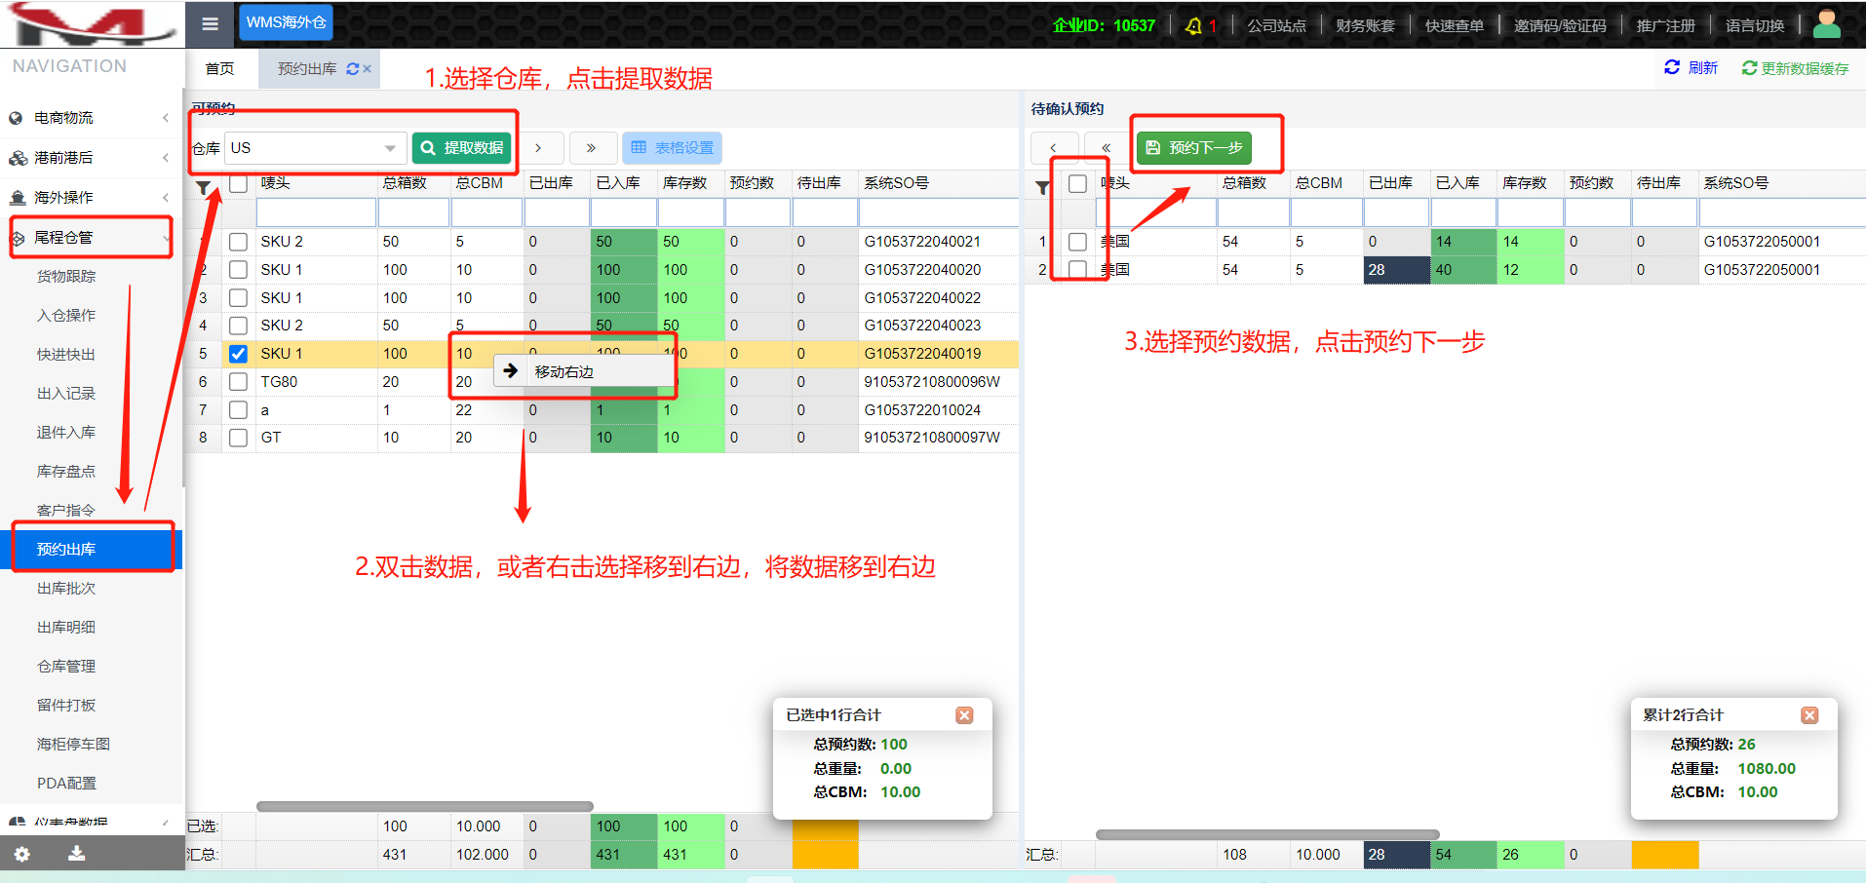
Task: Go to next page in 可预约 panel
Action: (x=538, y=148)
